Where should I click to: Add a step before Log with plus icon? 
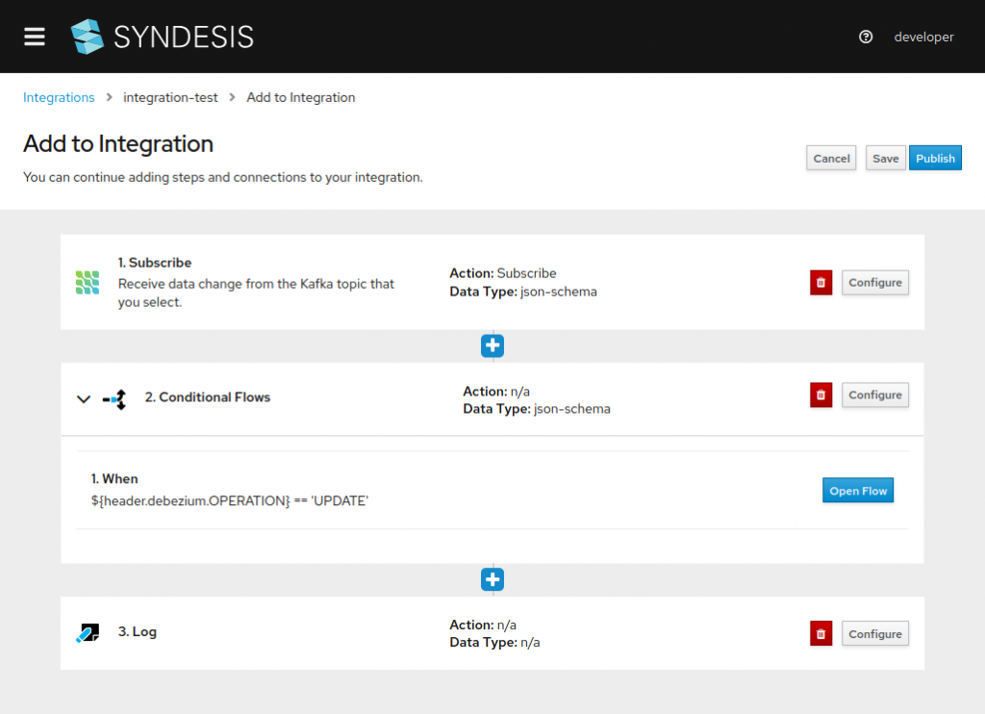[492, 579]
